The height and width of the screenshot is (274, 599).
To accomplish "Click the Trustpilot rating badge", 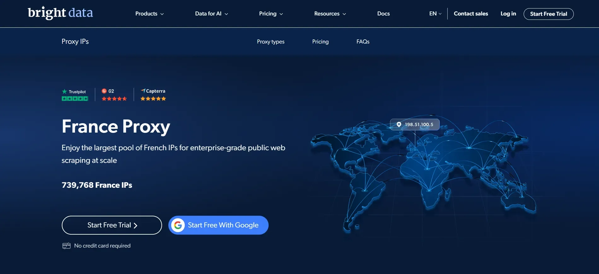I will pyautogui.click(x=75, y=95).
